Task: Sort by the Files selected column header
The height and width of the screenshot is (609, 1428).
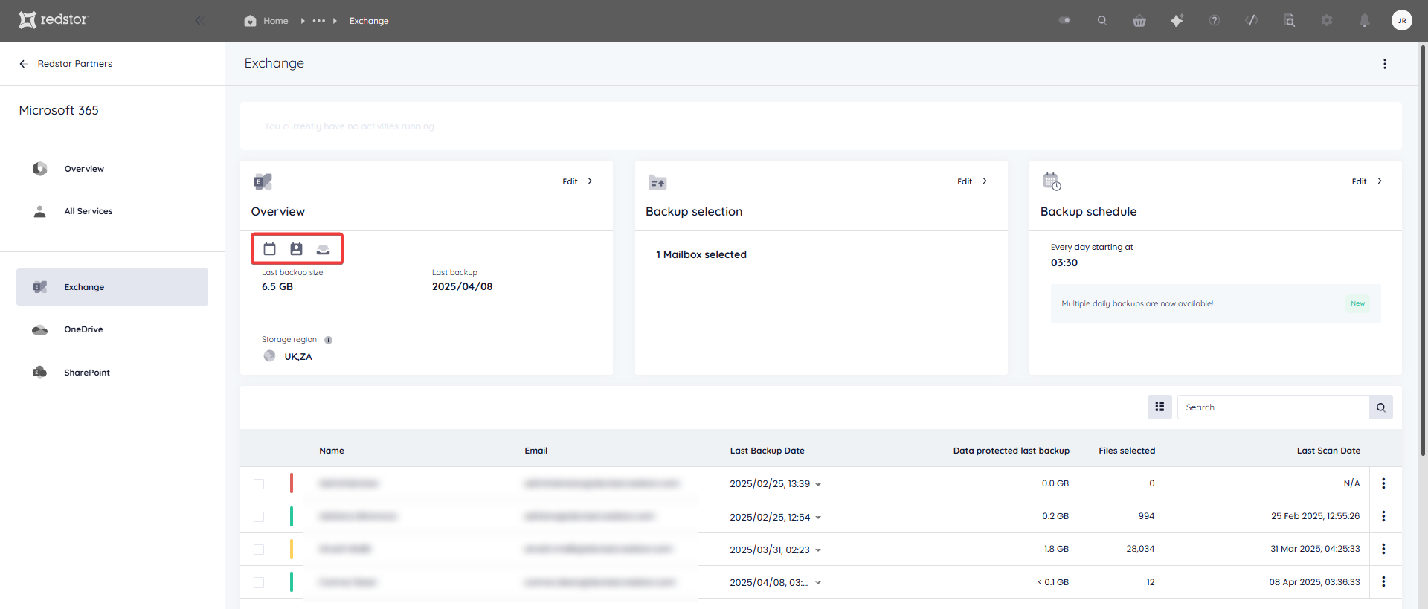Action: pos(1127,451)
